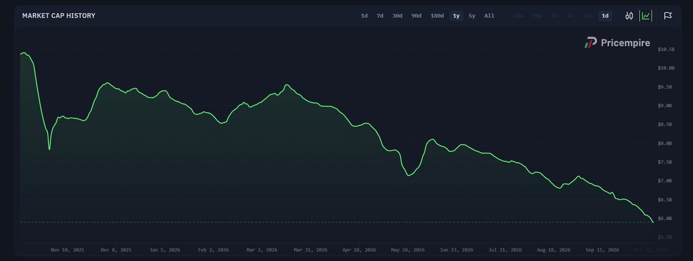Choose the 4h interval

pyautogui.click(x=571, y=16)
